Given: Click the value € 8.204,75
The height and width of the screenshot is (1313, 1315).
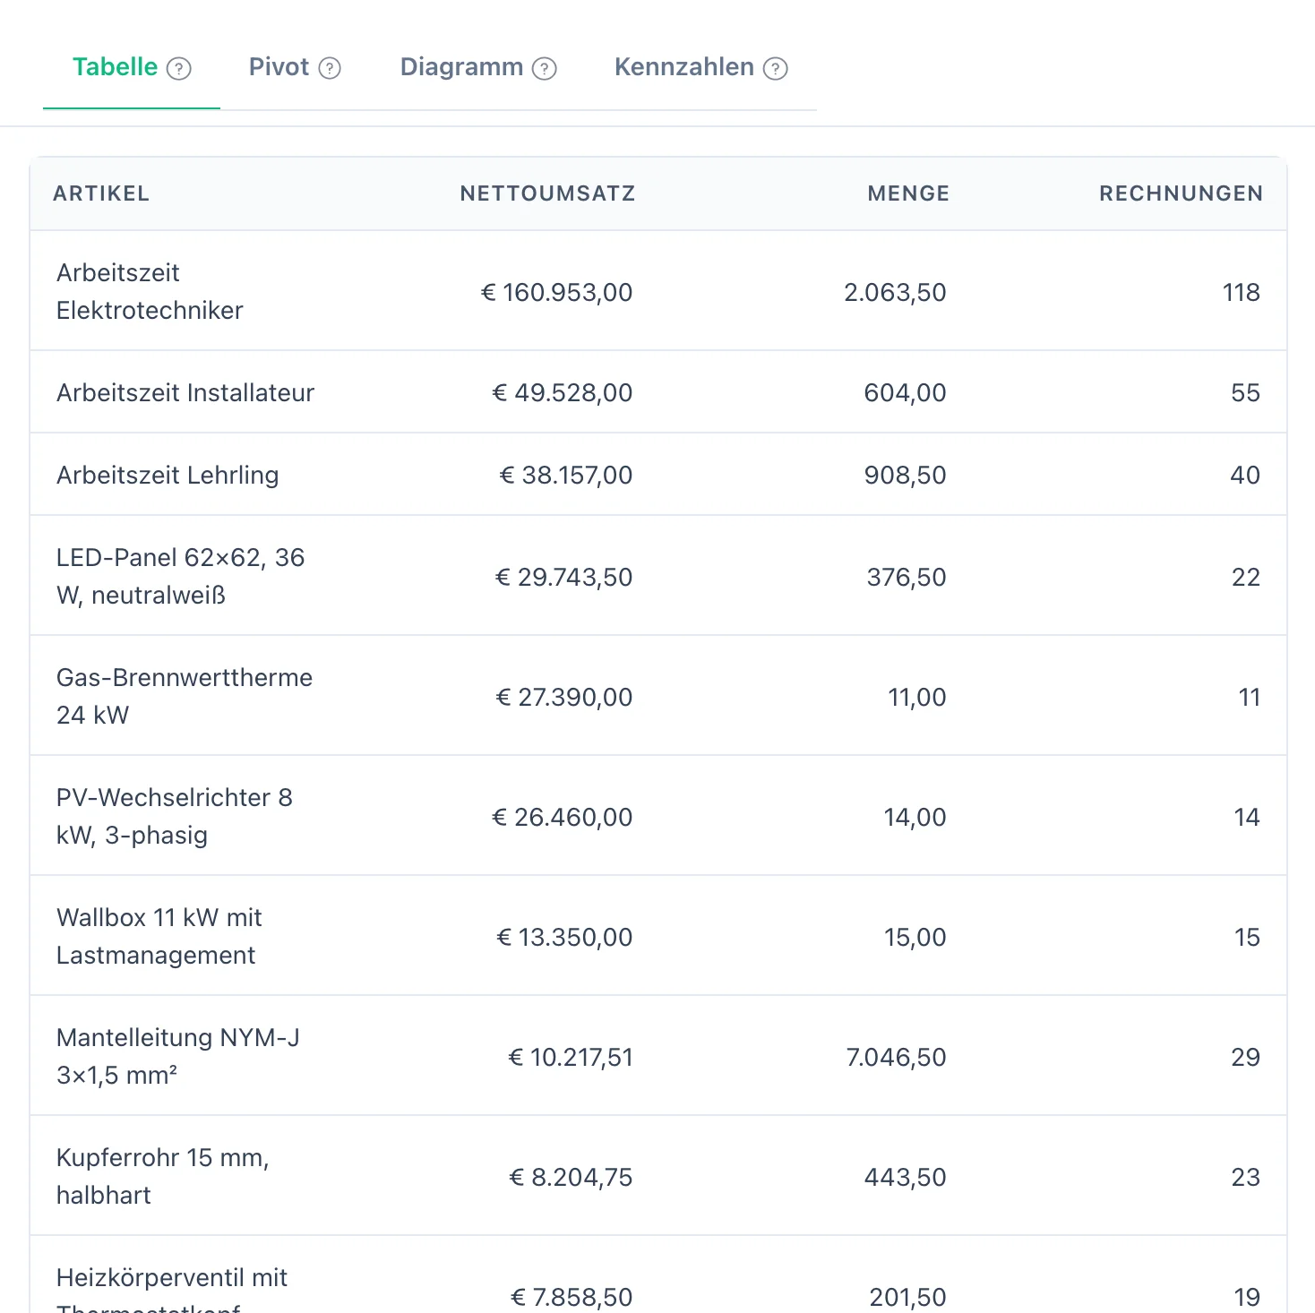Looking at the screenshot, I should pos(571,1177).
